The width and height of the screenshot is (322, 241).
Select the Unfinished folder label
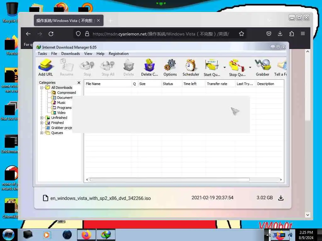pyautogui.click(x=59, y=118)
